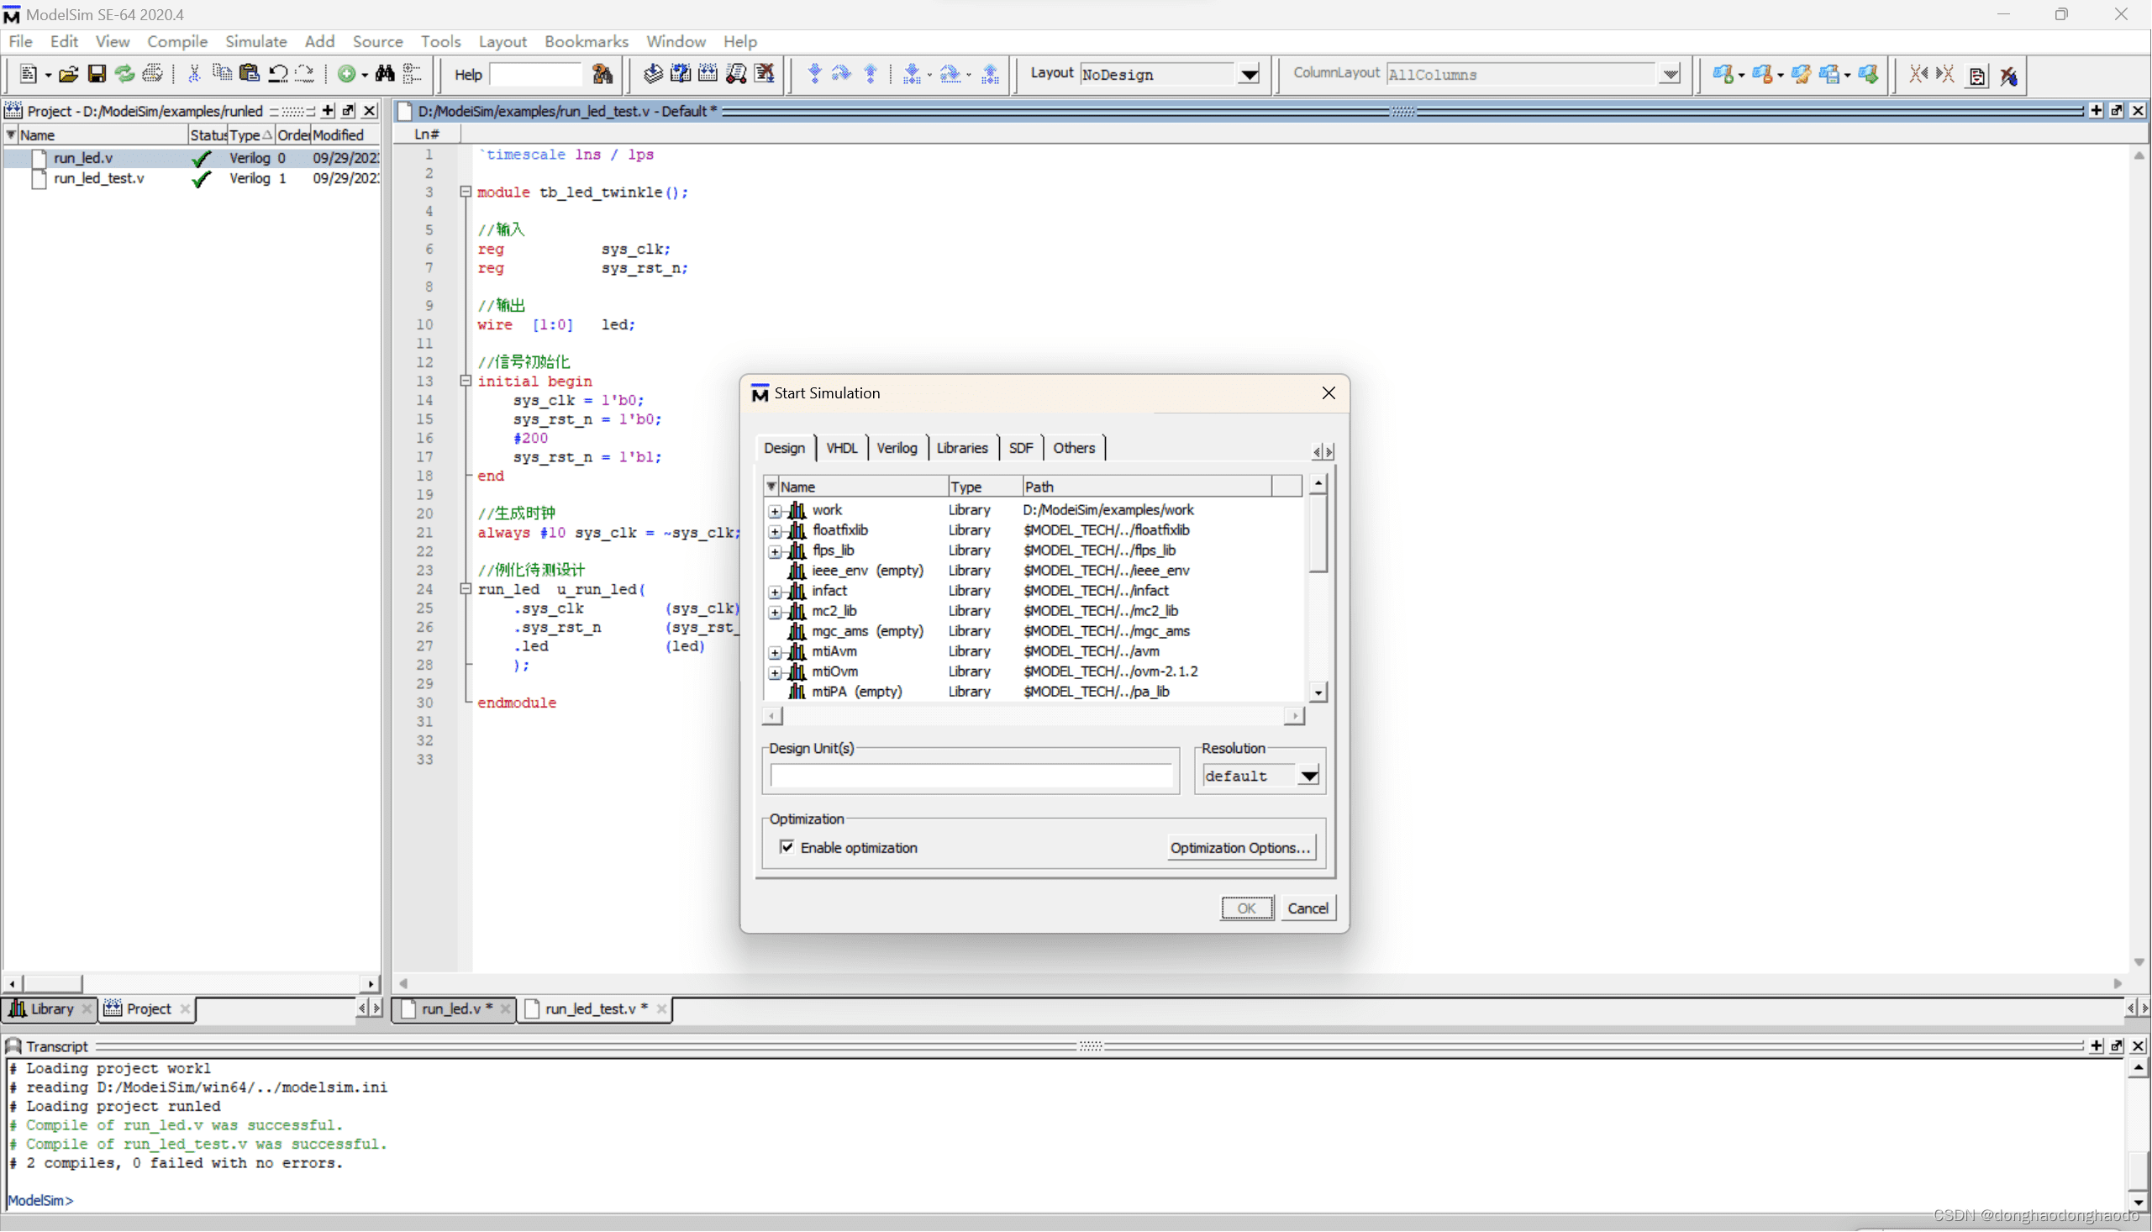Click inside the Design Unit(s) input field
This screenshot has width=2152, height=1232.
pos(970,775)
